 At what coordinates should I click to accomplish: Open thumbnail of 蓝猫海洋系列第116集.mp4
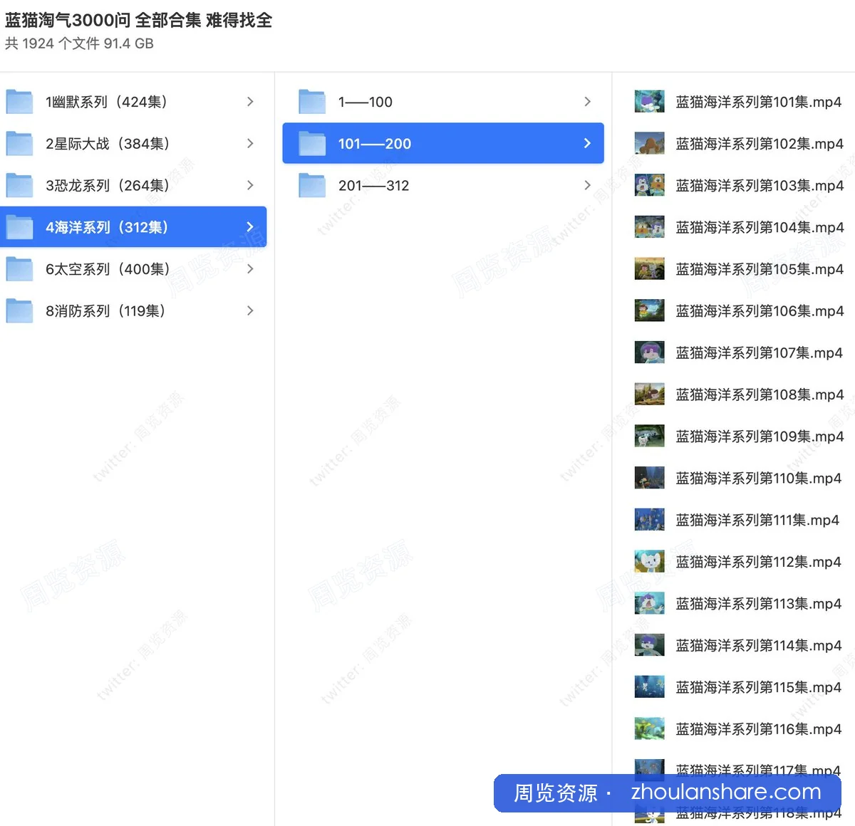(x=649, y=729)
